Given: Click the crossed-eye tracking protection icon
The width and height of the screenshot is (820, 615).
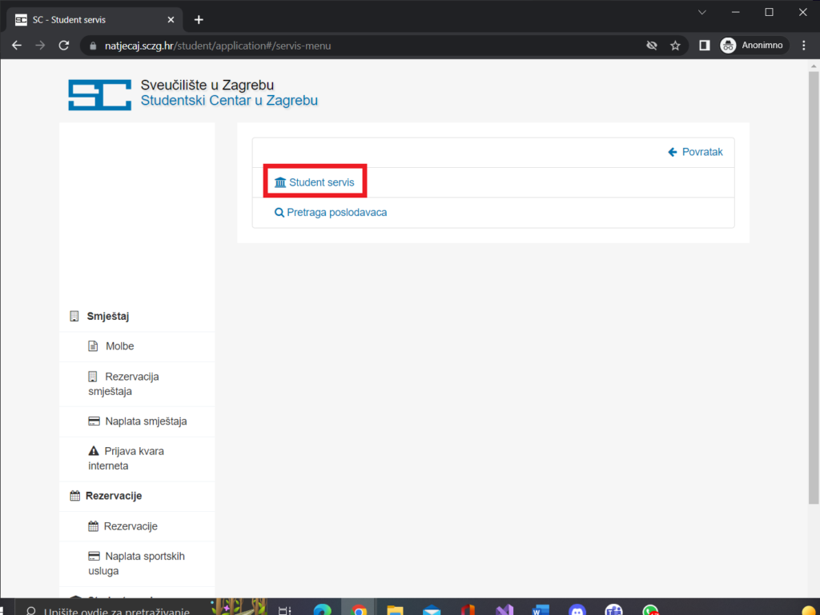Looking at the screenshot, I should [649, 46].
